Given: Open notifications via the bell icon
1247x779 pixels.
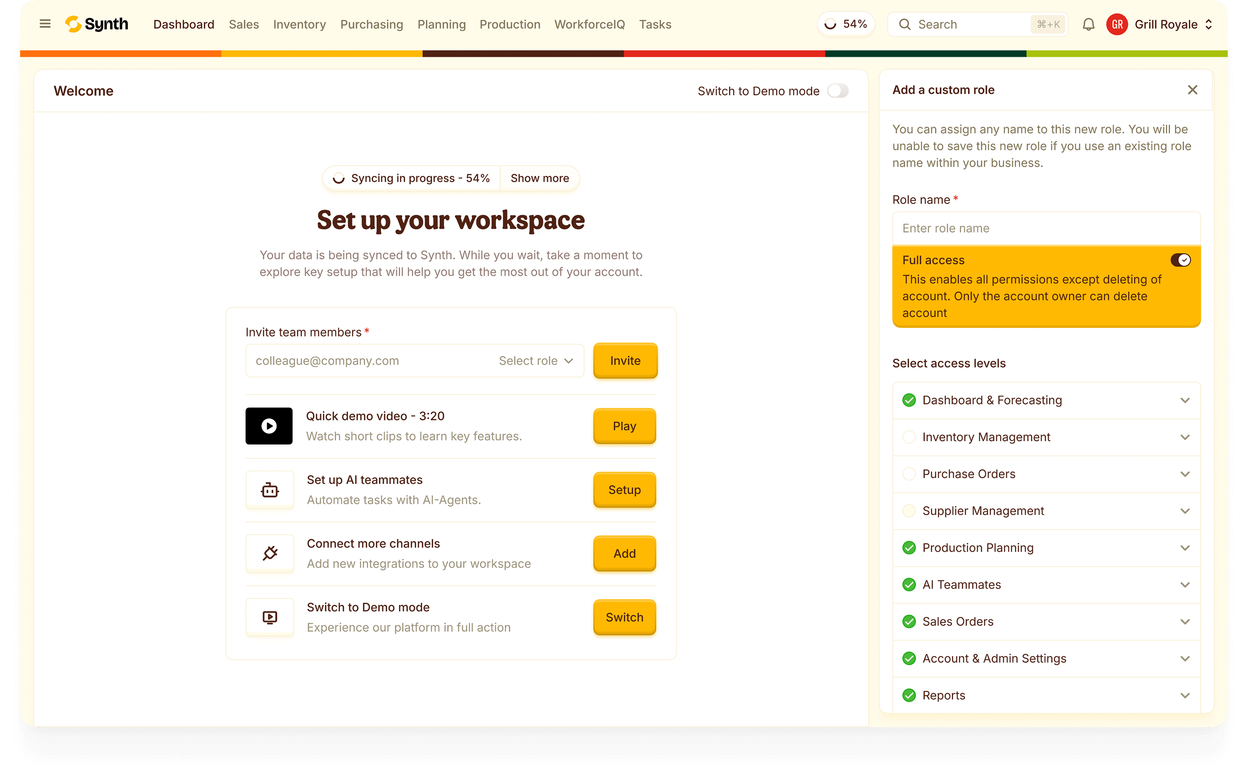Looking at the screenshot, I should coord(1089,24).
